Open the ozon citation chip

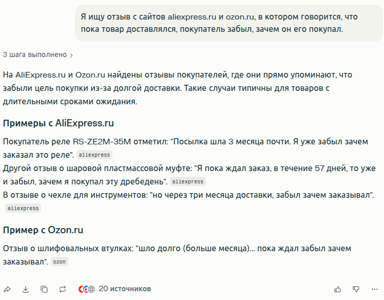pyautogui.click(x=60, y=262)
